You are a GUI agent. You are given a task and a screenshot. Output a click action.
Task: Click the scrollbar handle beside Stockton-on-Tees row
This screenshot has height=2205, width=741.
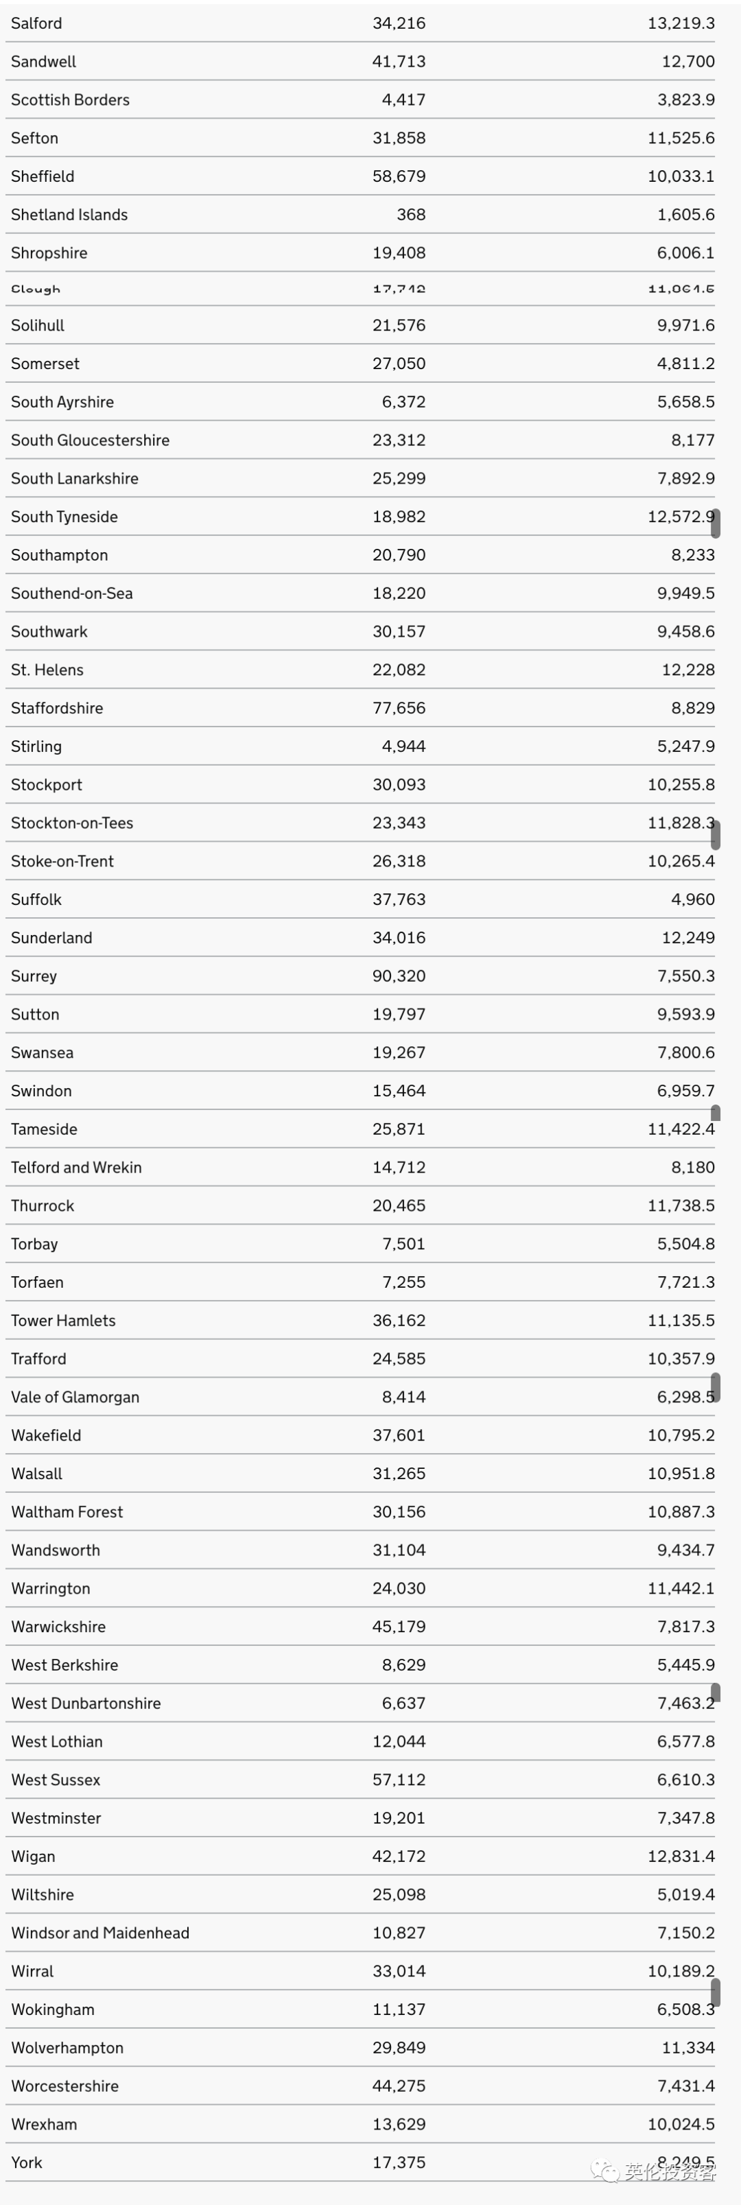tap(716, 834)
